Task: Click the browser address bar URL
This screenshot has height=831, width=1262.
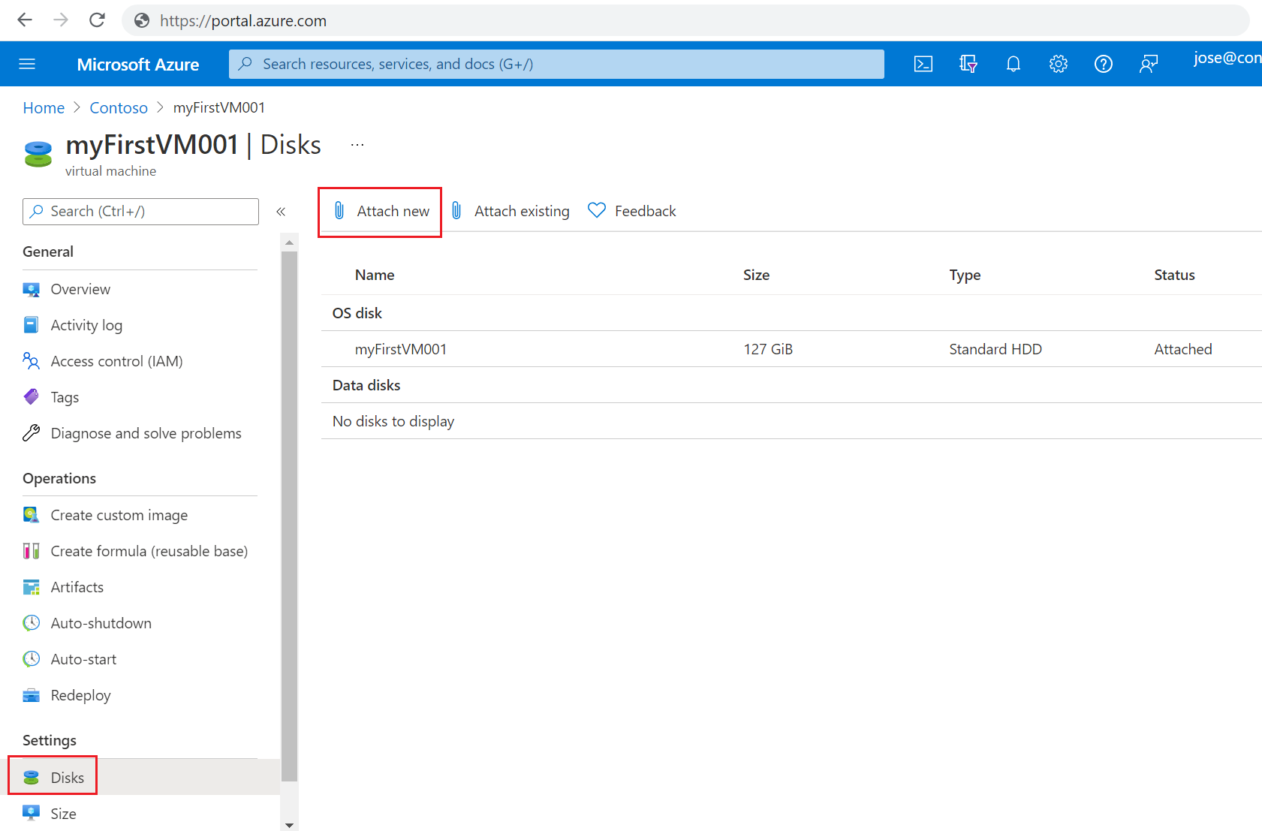Action: (x=243, y=21)
